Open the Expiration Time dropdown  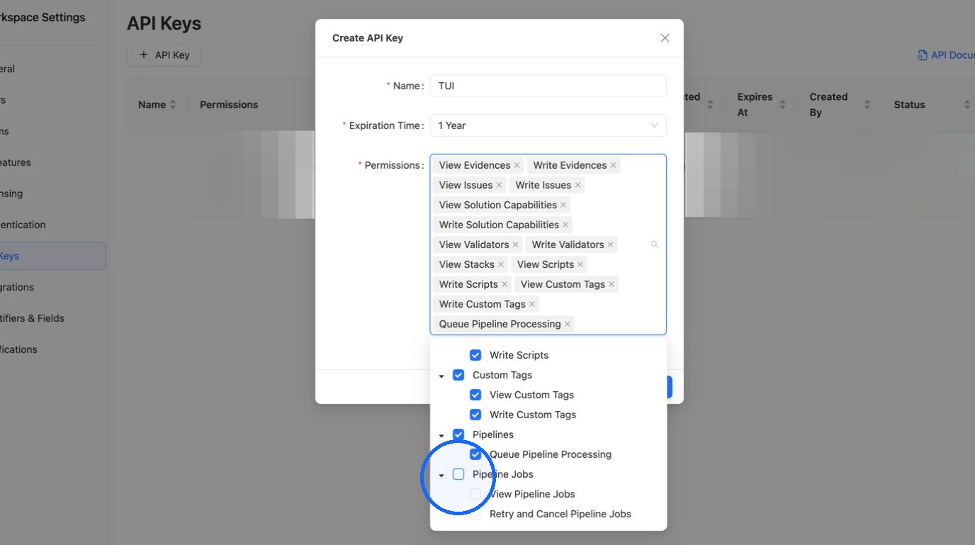coord(548,125)
